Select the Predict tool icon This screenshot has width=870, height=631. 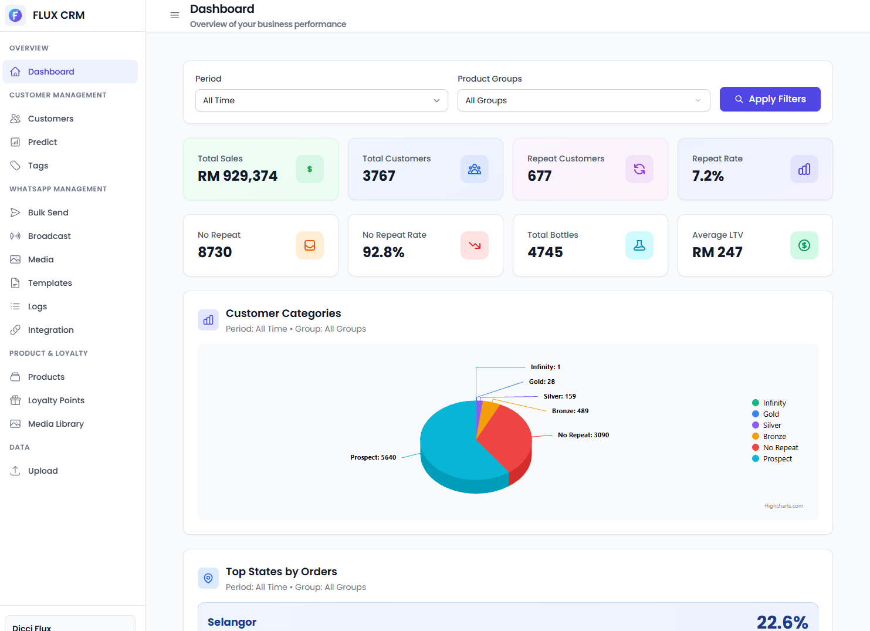click(16, 141)
